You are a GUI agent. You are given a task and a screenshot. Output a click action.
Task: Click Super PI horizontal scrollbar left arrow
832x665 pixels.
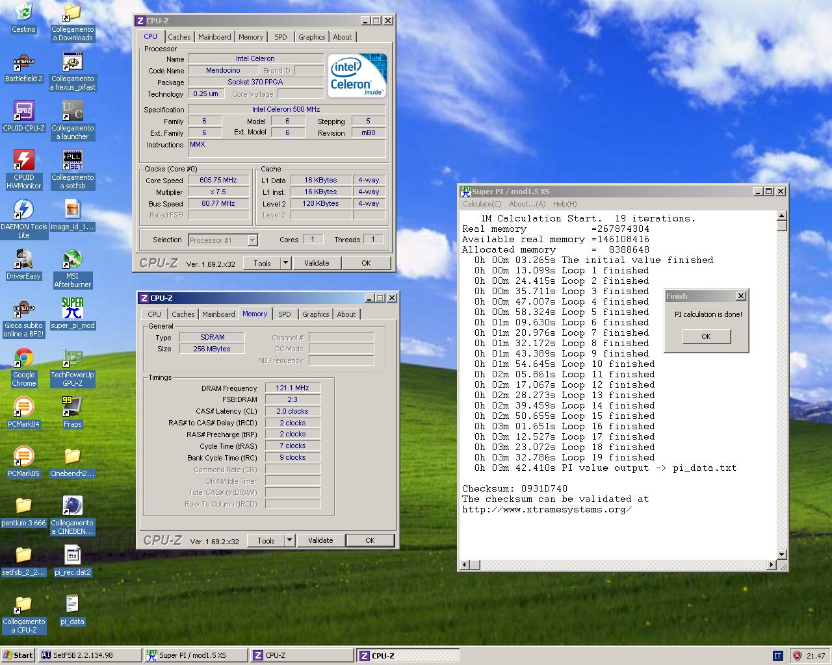click(465, 565)
